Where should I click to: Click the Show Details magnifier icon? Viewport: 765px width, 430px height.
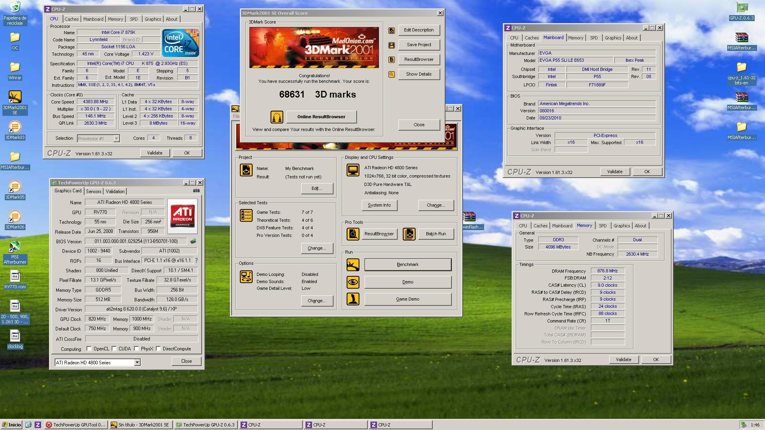point(392,74)
